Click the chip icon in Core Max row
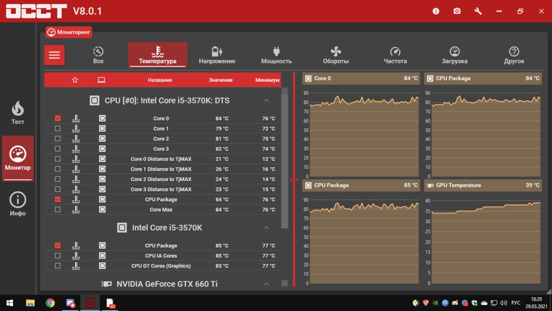 [x=102, y=209]
